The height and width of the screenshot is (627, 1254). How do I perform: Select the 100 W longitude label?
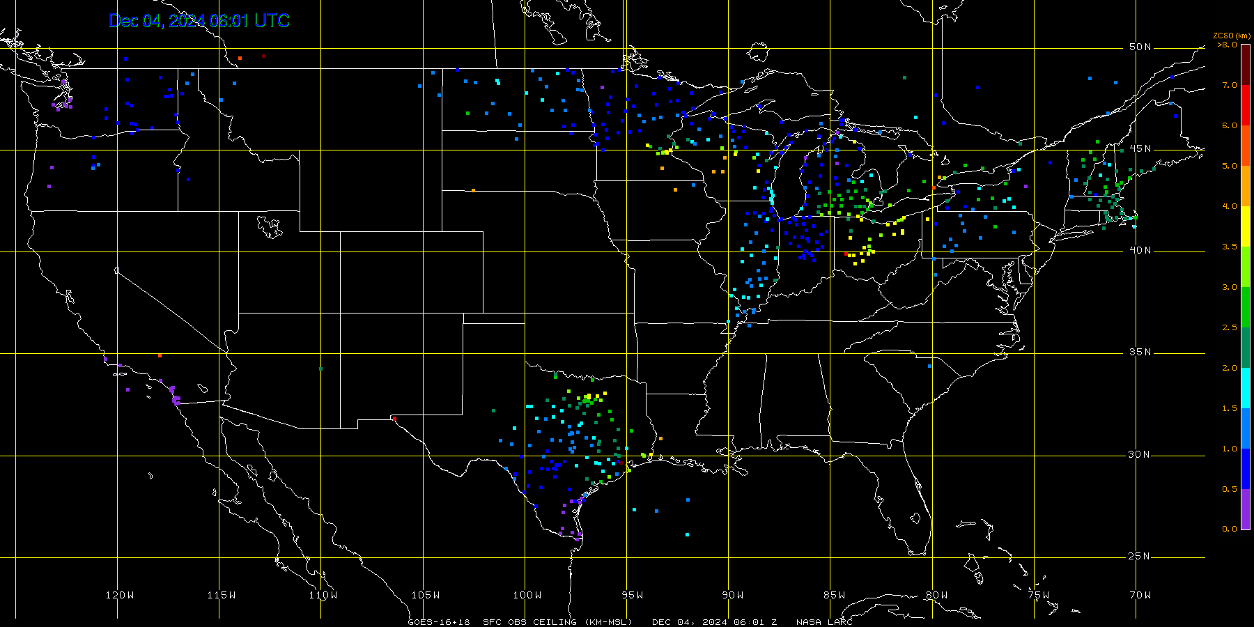[x=527, y=595]
